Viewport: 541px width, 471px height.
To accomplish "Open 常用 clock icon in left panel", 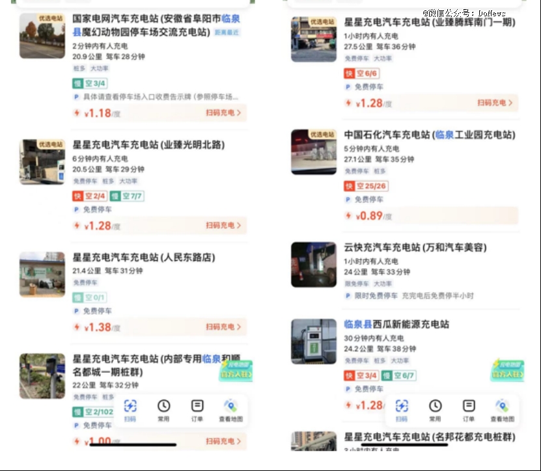I will pyautogui.click(x=163, y=410).
